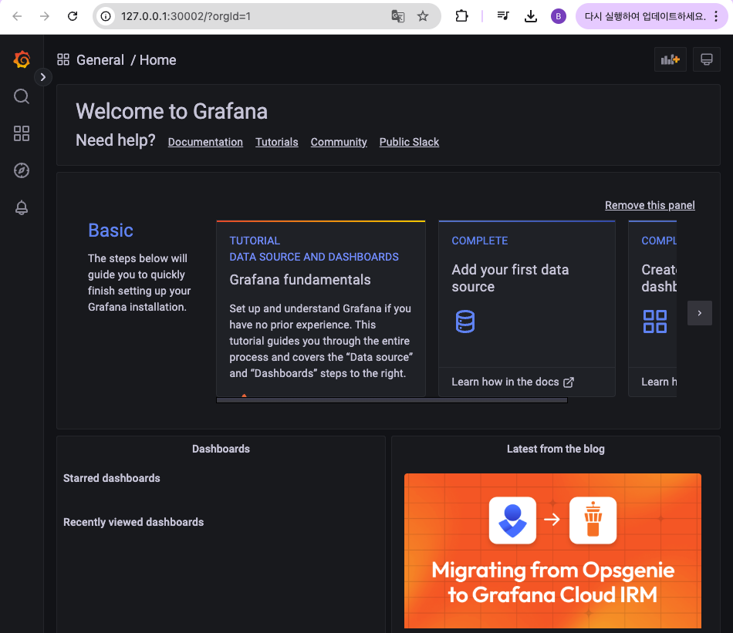733x633 pixels.
Task: Click the horizontal scrollbar under tutorial cards
Action: pyautogui.click(x=392, y=400)
